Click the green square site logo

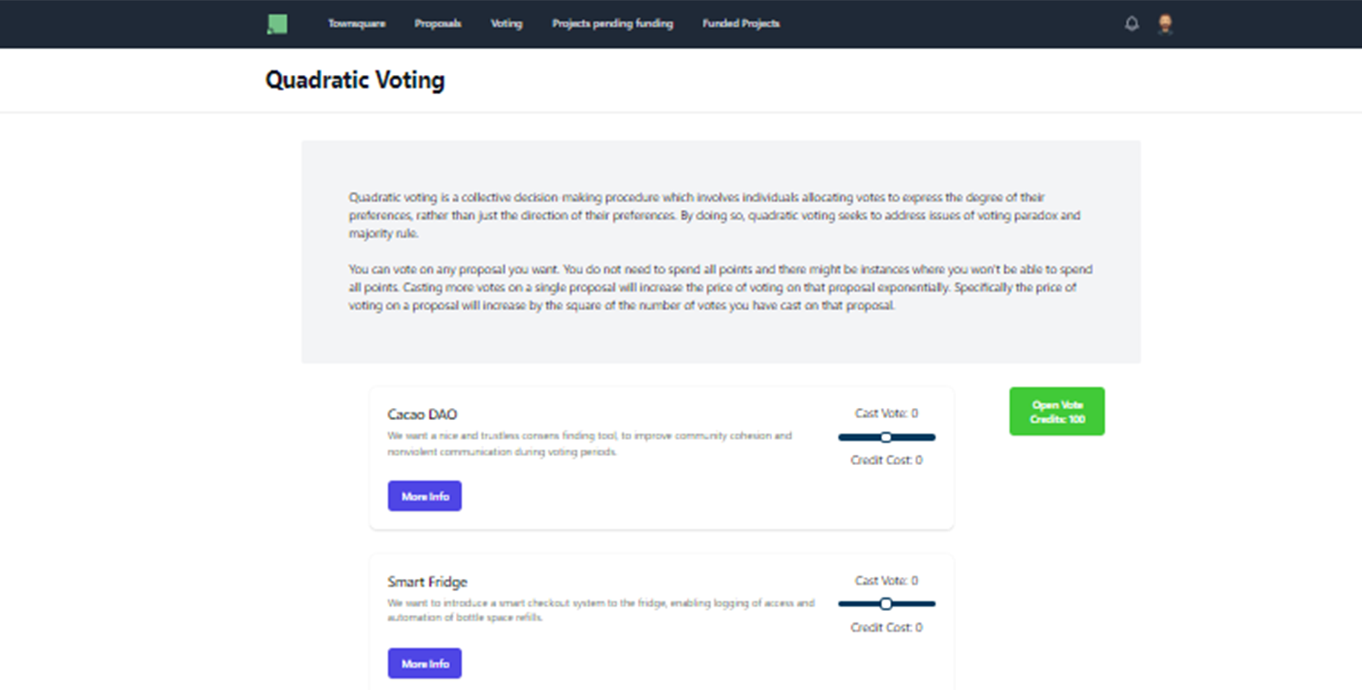[x=278, y=24]
